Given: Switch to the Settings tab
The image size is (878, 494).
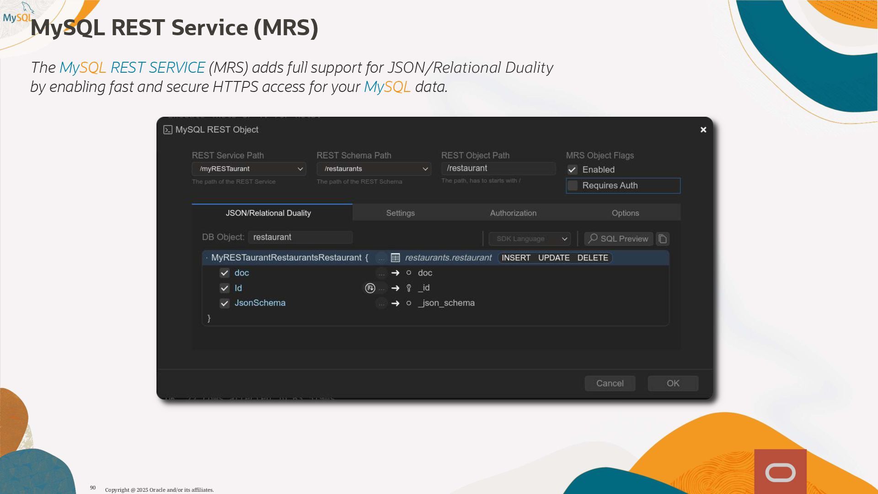Looking at the screenshot, I should point(400,213).
